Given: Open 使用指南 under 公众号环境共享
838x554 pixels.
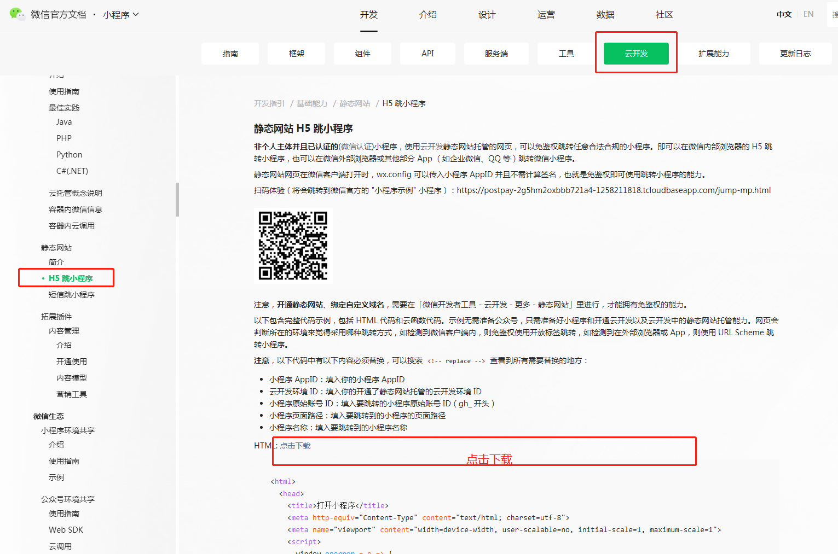Looking at the screenshot, I should click(x=64, y=514).
